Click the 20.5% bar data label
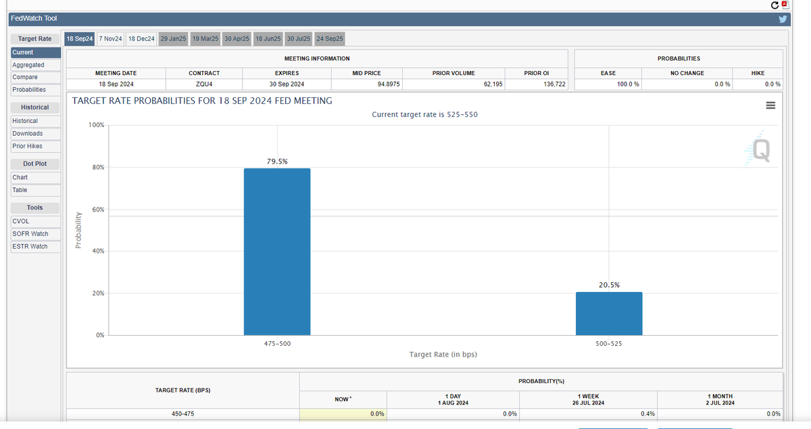 [x=609, y=285]
